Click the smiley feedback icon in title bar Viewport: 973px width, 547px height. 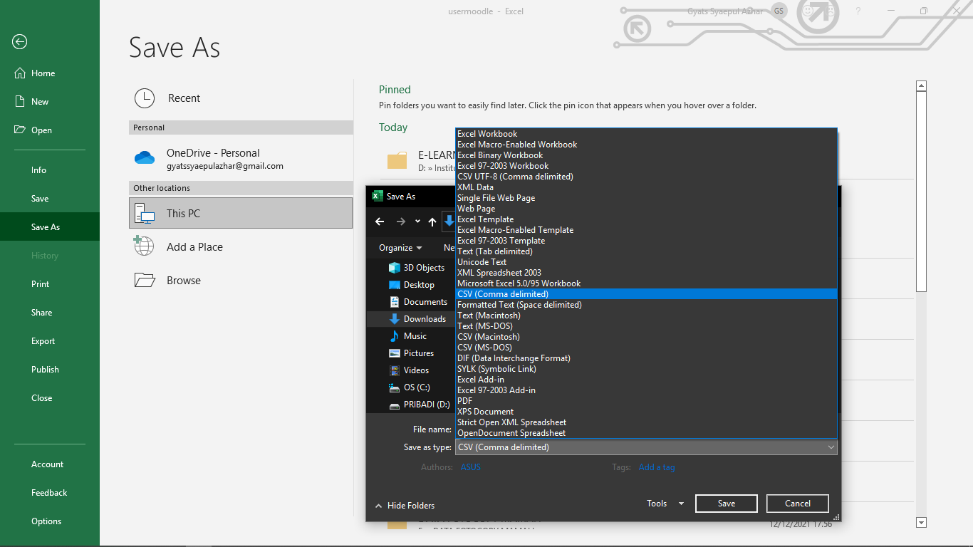pyautogui.click(x=808, y=11)
